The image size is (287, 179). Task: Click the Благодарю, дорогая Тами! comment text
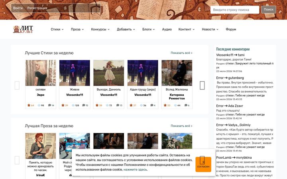(234, 59)
